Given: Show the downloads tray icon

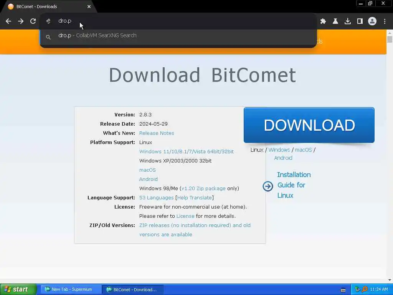Looking at the screenshot, I should [x=347, y=22].
